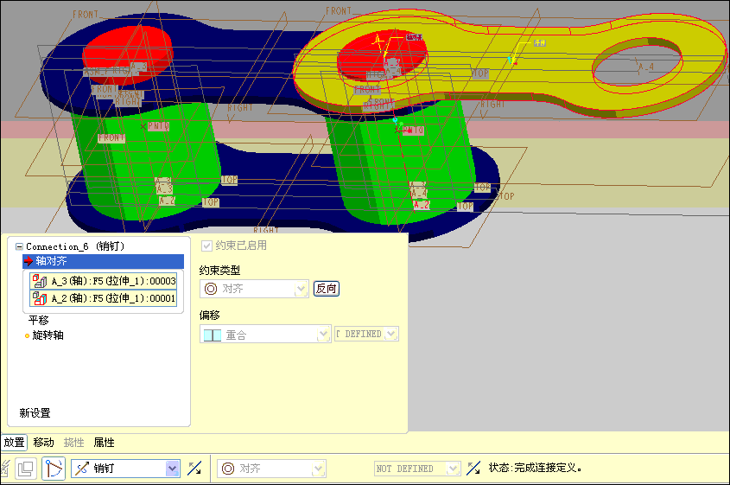Click flip icon after 销钉 dropdown
The width and height of the screenshot is (730, 485).
point(194,469)
